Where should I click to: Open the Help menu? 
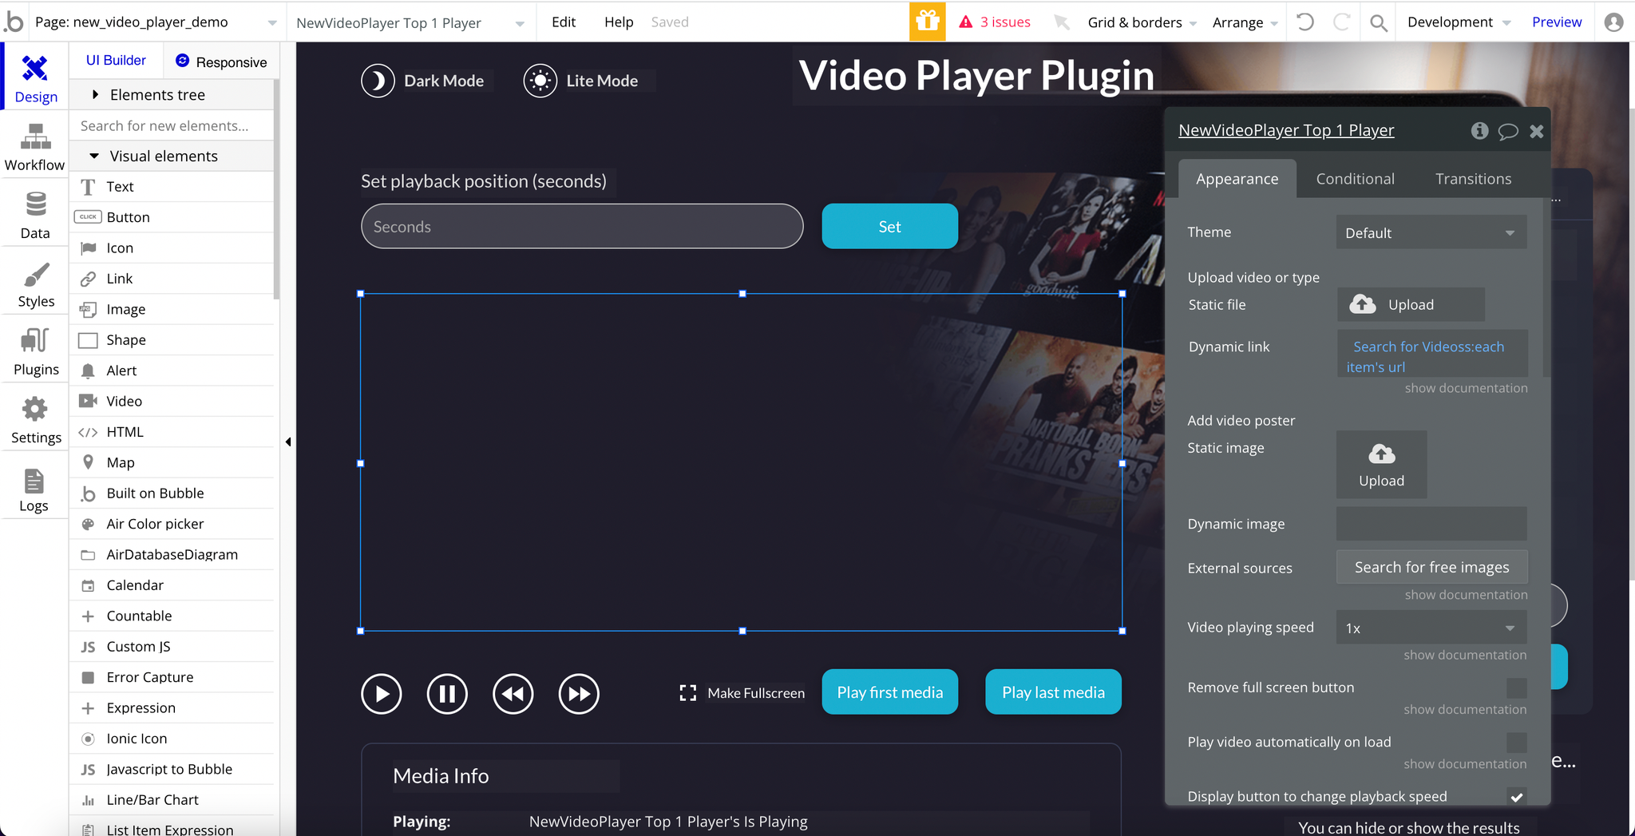(619, 22)
